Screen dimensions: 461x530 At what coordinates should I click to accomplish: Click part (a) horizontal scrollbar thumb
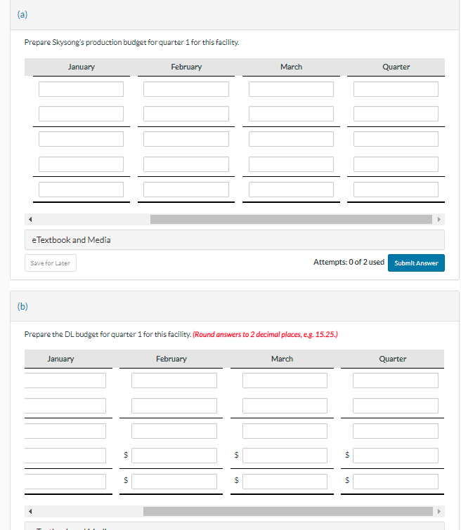click(x=291, y=219)
